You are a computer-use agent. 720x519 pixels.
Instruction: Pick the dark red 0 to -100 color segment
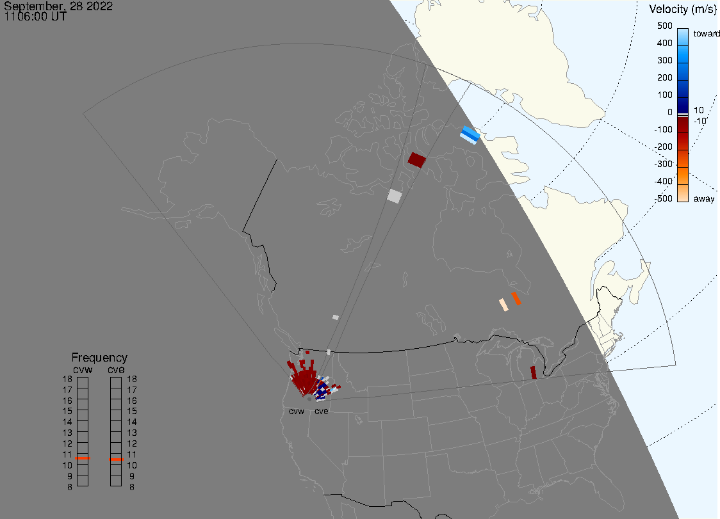(683, 125)
